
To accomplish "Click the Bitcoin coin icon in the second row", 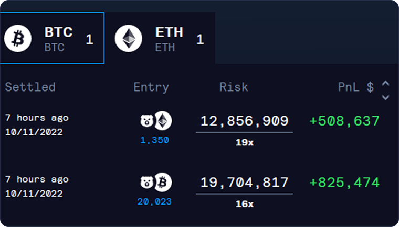I will click(163, 183).
